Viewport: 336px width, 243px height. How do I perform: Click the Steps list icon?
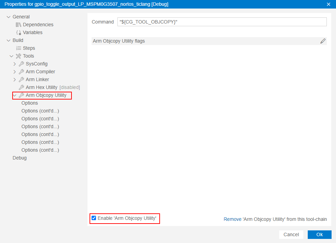[18, 48]
